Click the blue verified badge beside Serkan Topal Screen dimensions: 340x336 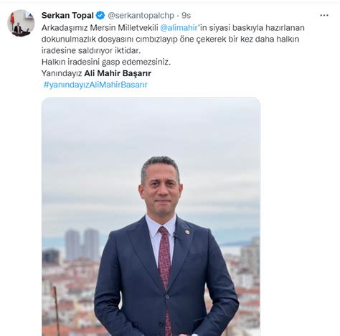pos(100,16)
